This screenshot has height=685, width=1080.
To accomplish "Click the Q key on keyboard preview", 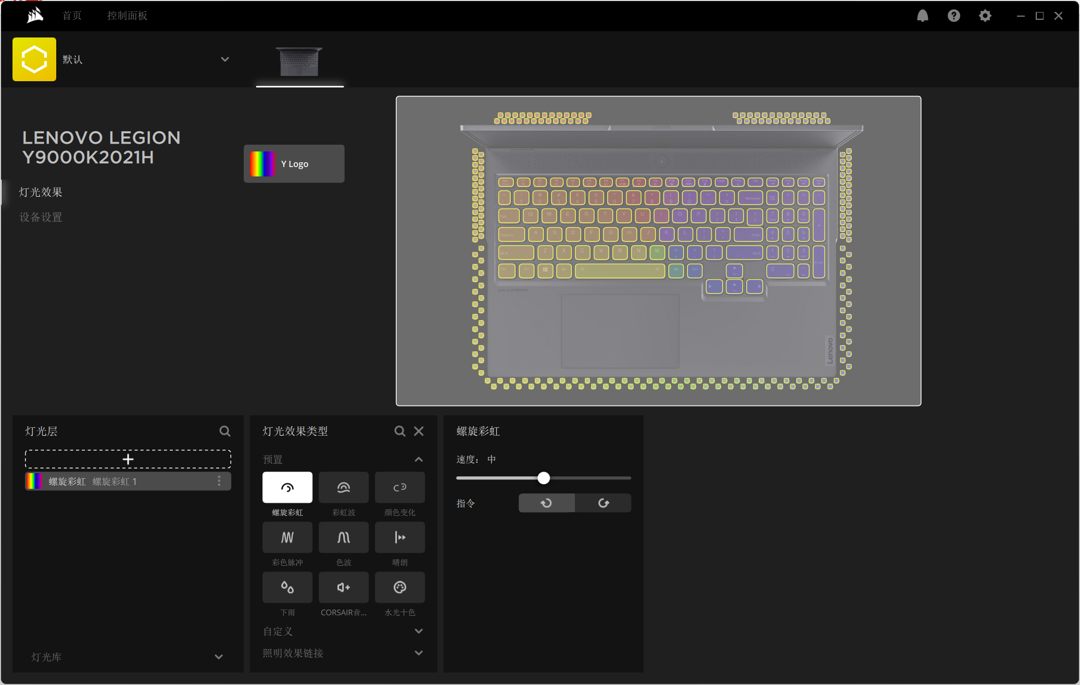I will click(531, 215).
